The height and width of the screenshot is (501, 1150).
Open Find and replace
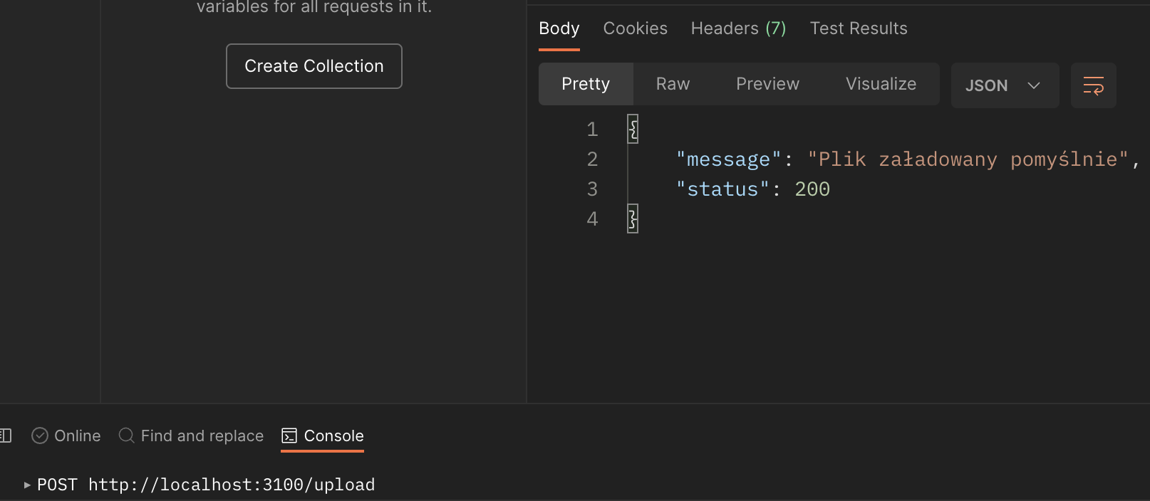[191, 436]
